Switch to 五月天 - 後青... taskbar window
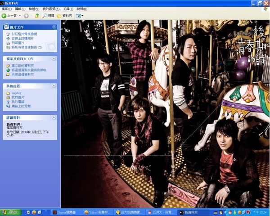The width and height of the screenshot is (270, 216). (x=161, y=212)
